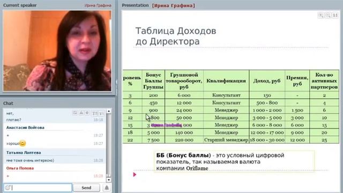
Task: Decrease chat font size icon
Action: [x=101, y=113]
